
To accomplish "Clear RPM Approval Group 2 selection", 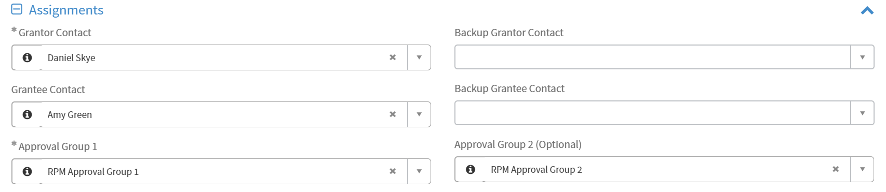I will click(x=836, y=169).
